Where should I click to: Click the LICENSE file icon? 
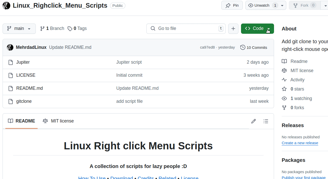[10, 75]
